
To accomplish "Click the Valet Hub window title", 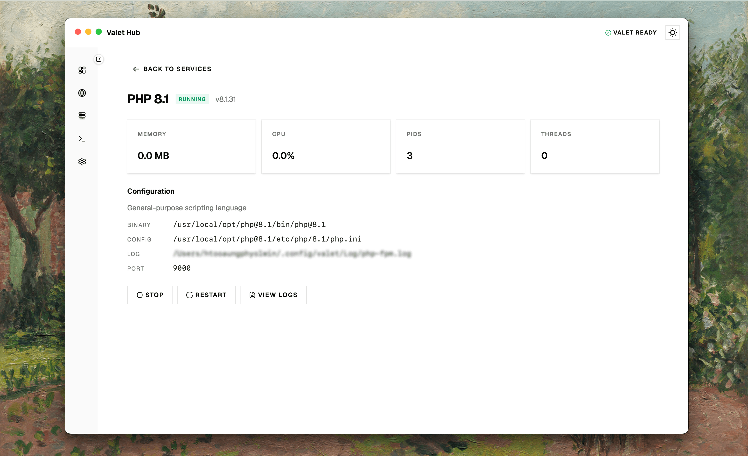I will (x=123, y=32).
